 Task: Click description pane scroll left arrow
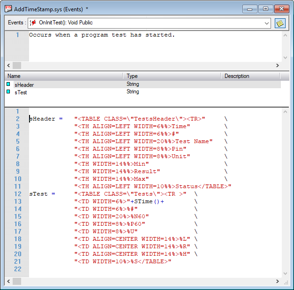click(8, 66)
